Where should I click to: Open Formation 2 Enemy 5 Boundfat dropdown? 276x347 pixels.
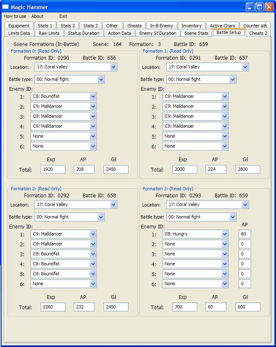click(x=64, y=274)
